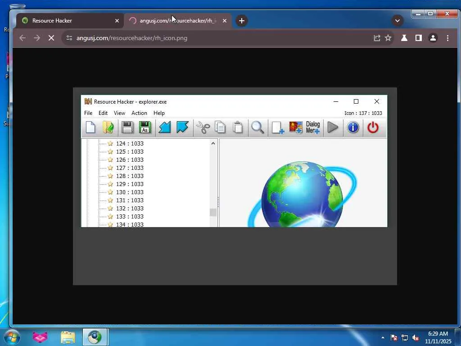The width and height of the screenshot is (461, 346).
Task: Close the angusj.com browser tab
Action: click(225, 21)
